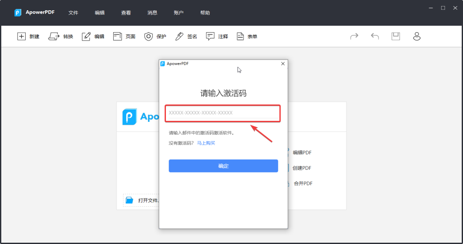
Task: Click the 请输入邮件中的激活码激活软件 hint text
Action: click(x=202, y=133)
